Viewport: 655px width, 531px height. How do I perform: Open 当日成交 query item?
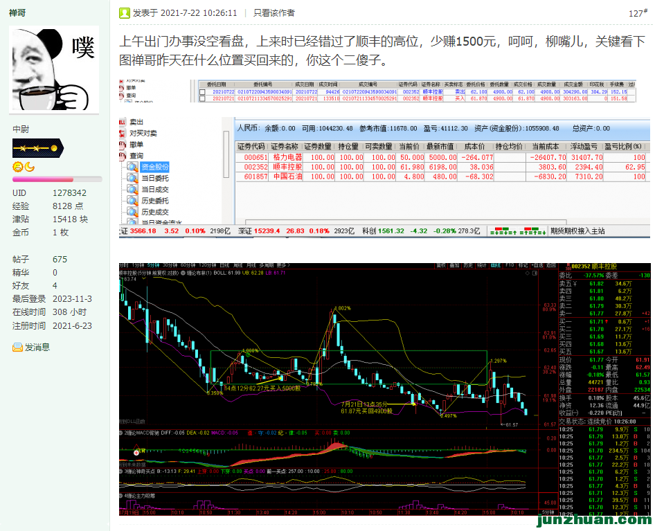pyautogui.click(x=155, y=190)
